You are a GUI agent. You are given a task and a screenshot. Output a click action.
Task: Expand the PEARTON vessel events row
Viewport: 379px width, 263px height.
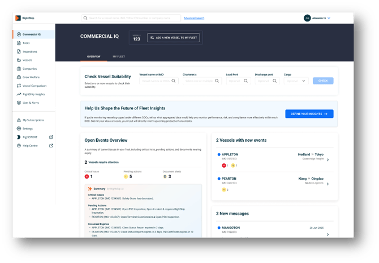pyautogui.click(x=328, y=184)
